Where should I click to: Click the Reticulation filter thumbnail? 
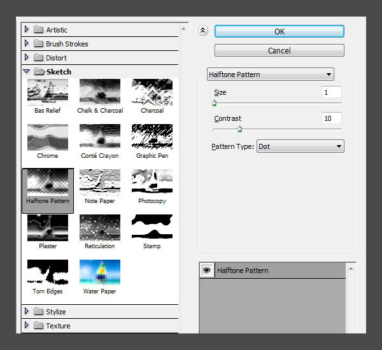tap(100, 227)
